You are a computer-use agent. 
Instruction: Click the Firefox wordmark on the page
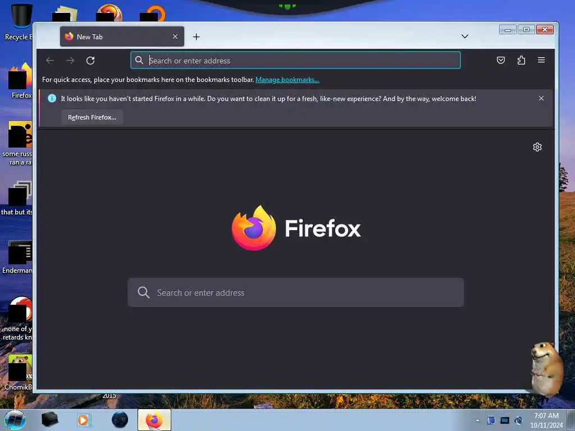323,228
